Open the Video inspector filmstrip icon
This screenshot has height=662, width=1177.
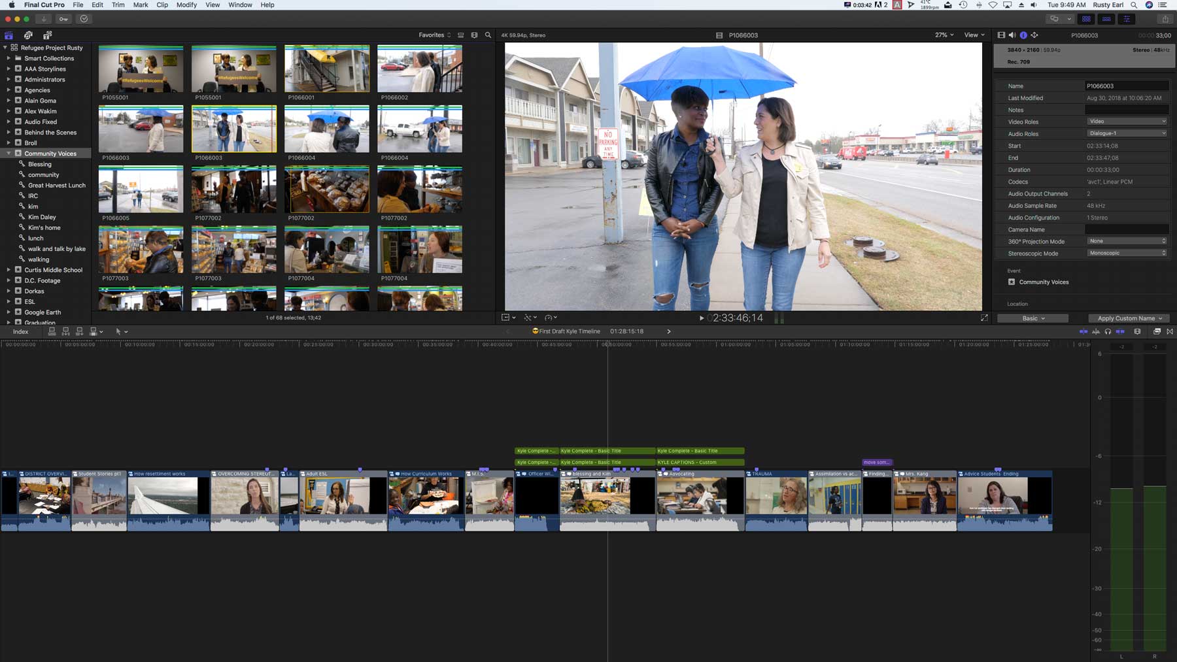tap(1001, 35)
